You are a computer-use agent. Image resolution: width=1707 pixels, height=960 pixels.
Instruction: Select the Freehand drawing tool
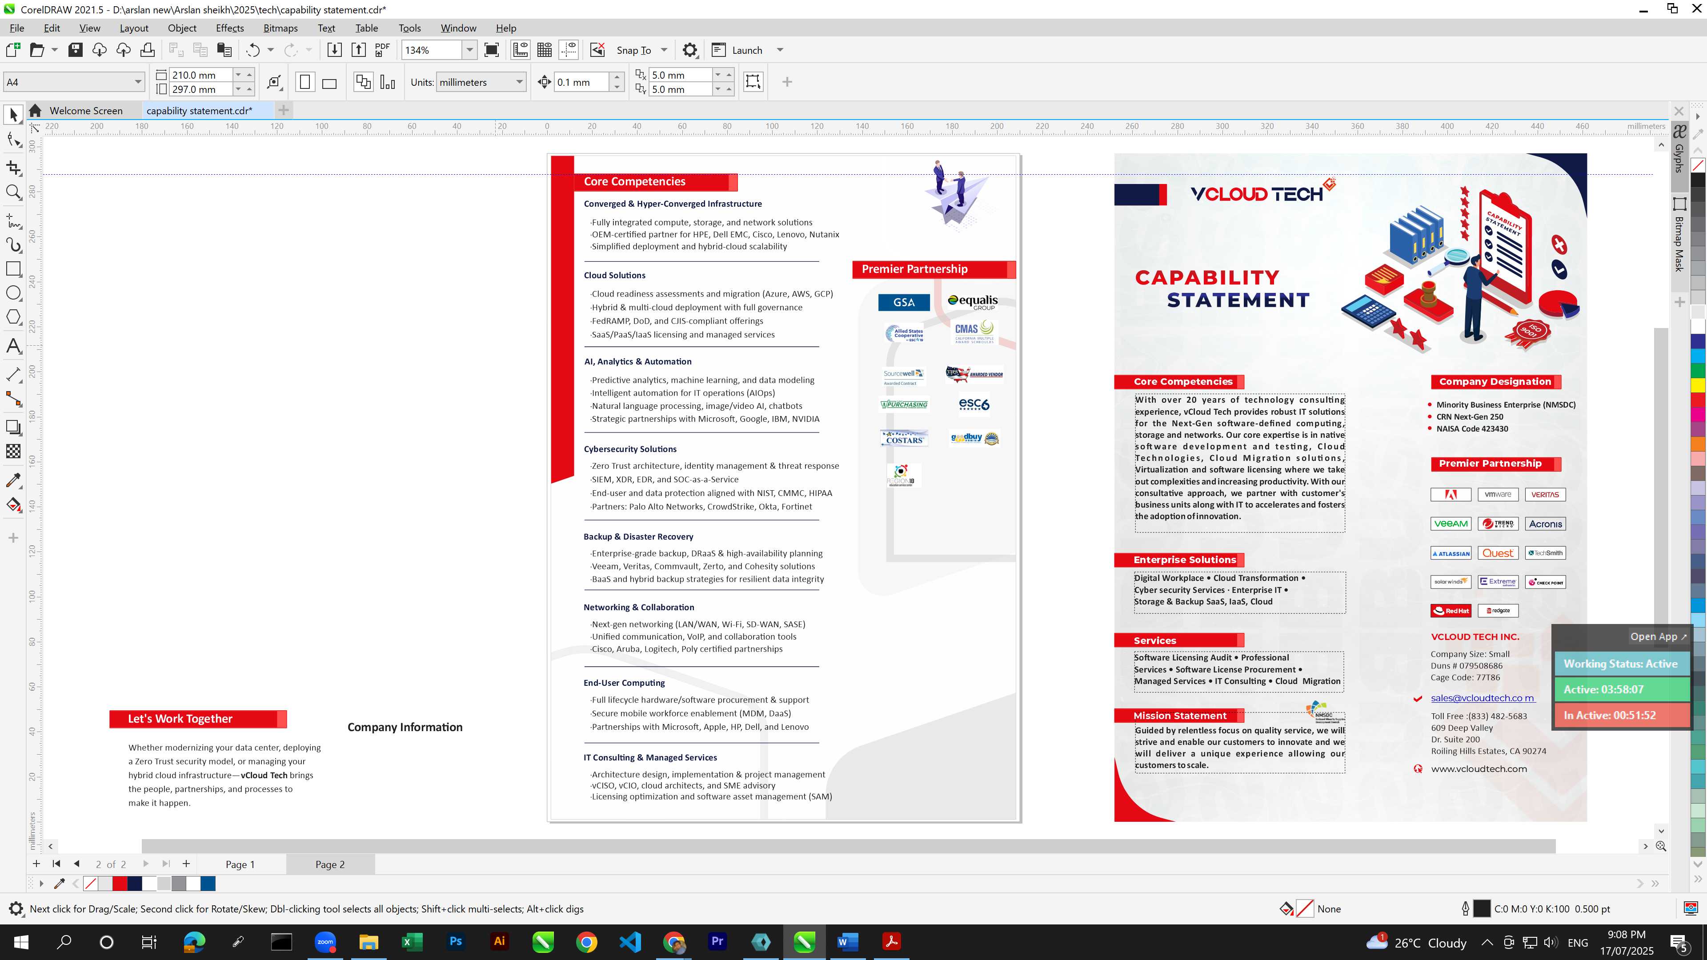coord(13,220)
